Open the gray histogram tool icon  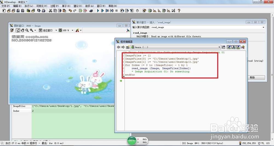(155, 11)
